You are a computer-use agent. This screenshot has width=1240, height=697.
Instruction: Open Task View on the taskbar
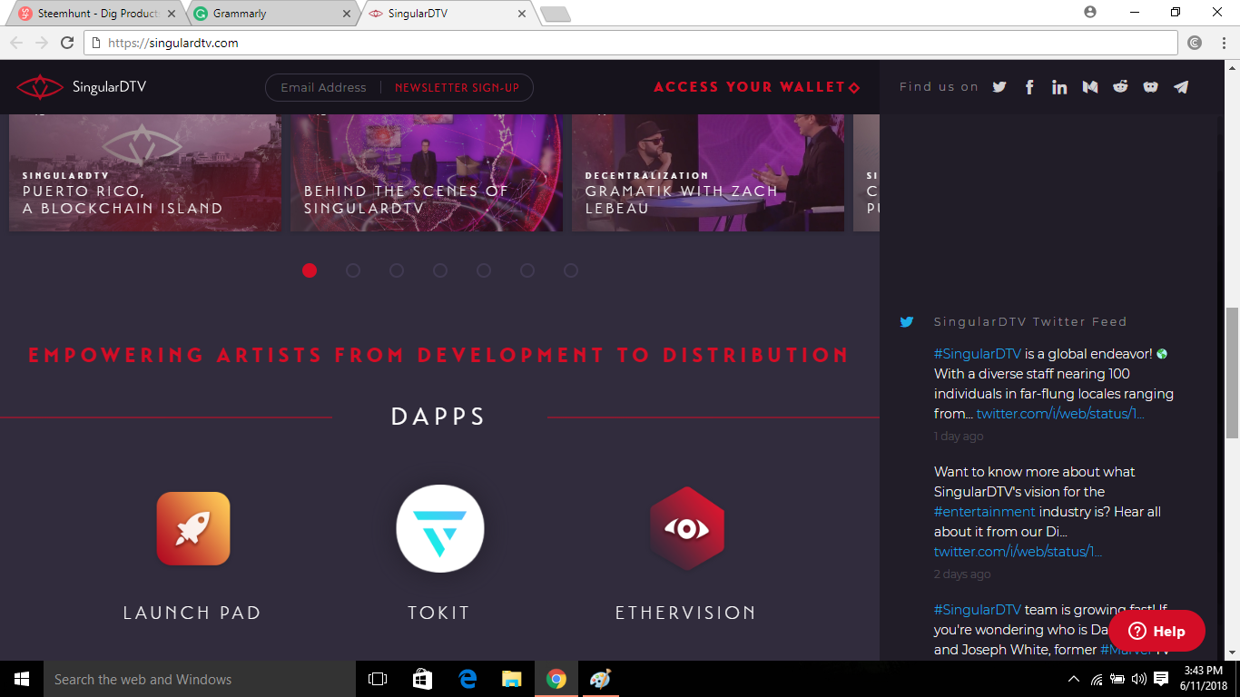click(x=378, y=679)
